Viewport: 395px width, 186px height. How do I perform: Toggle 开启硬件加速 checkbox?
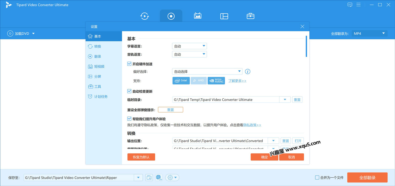pos(129,64)
